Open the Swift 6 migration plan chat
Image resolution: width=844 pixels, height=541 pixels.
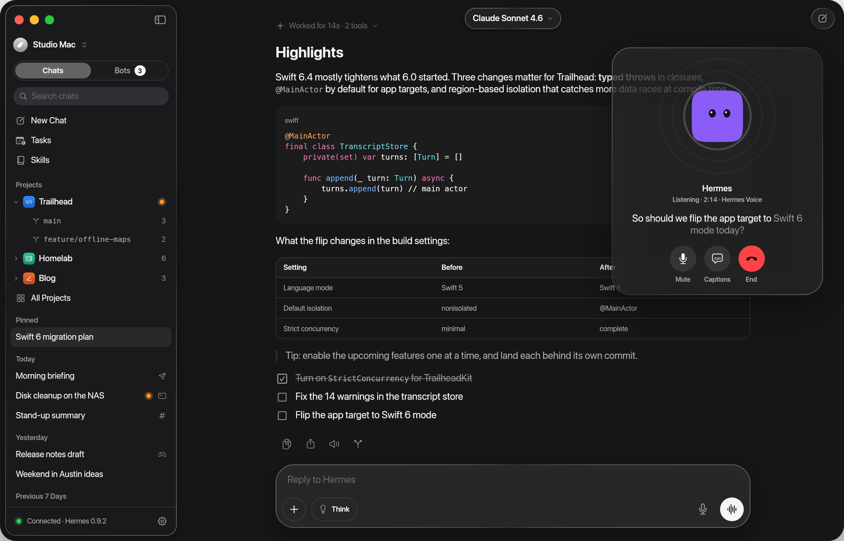coord(91,337)
